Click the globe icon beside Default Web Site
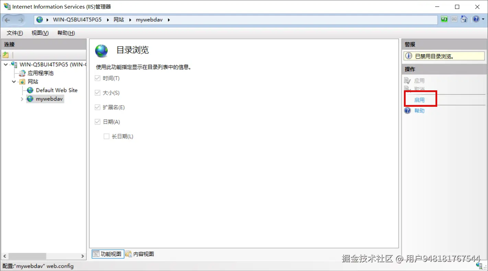The height and width of the screenshot is (271, 488). (30, 90)
